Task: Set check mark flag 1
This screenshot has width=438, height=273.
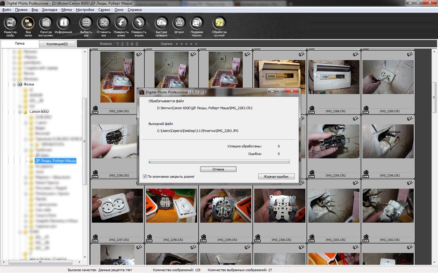Action: pos(118,44)
